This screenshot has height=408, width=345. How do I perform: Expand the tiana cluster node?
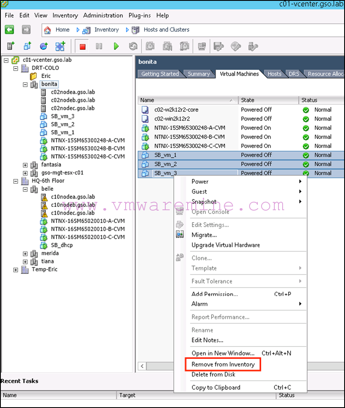[25, 262]
